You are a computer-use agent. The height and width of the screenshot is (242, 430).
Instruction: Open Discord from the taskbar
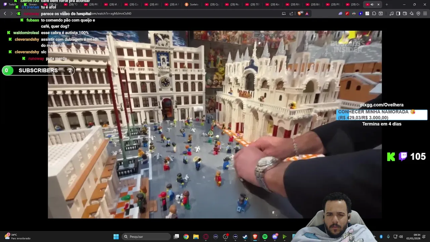275,237
